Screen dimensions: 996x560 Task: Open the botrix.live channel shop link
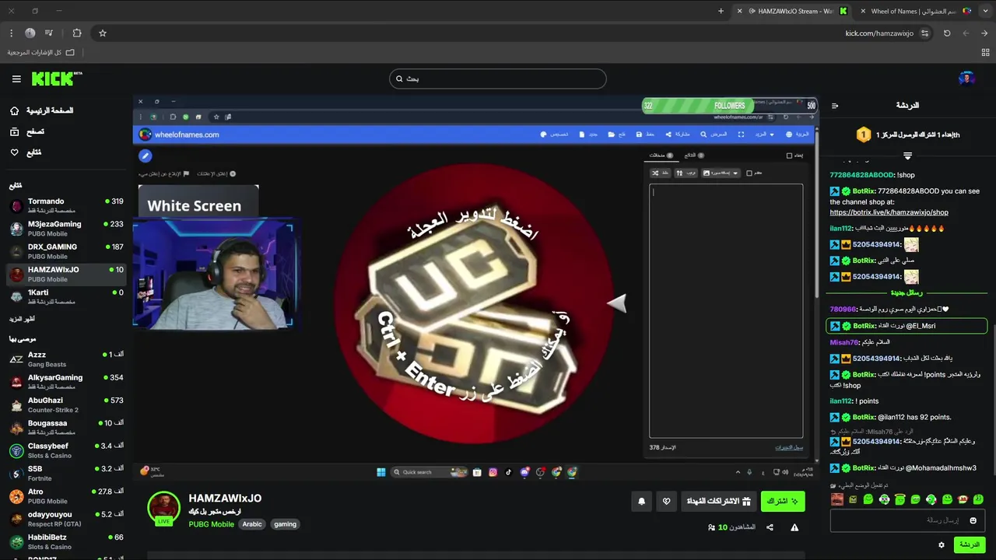(889, 212)
